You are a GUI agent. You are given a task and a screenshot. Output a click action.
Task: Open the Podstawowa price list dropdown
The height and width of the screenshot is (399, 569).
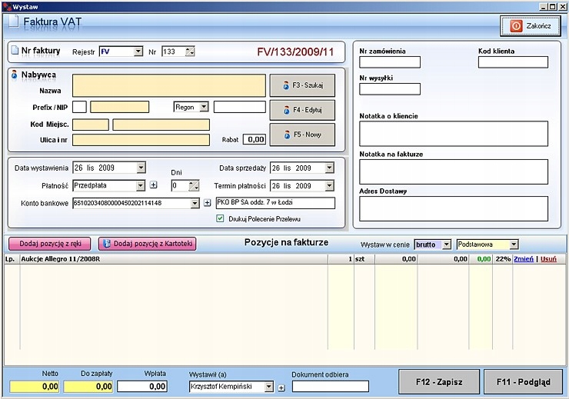[513, 244]
